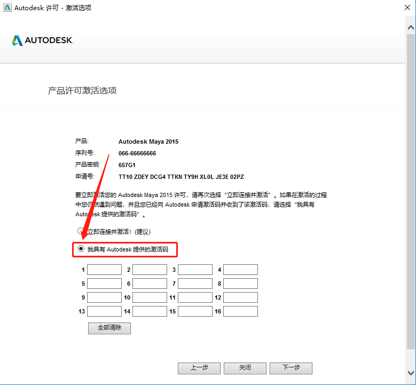Click the 关闭 button
Image resolution: width=416 pixels, height=385 pixels.
[245, 368]
